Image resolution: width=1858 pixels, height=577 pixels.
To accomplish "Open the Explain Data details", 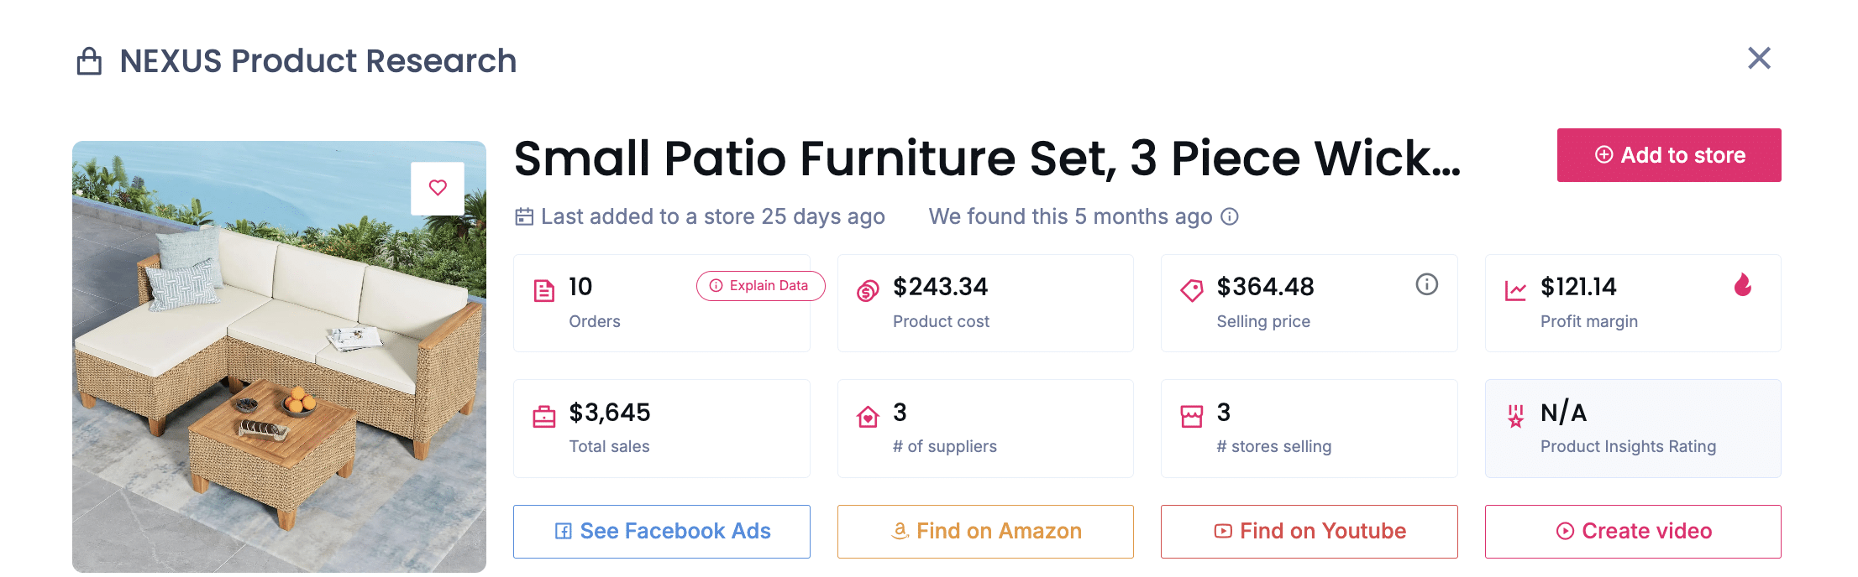I will (x=760, y=285).
